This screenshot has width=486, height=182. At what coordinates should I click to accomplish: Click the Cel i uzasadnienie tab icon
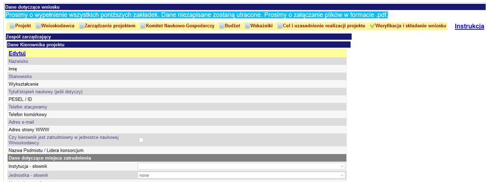point(280,26)
